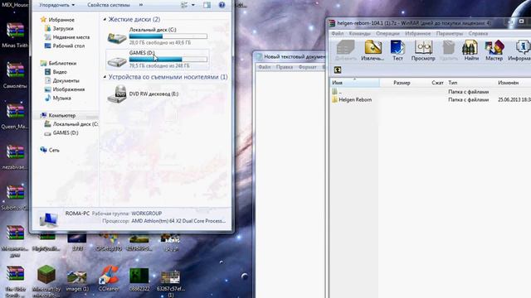Click the Просмотр (View) icon in WinRAR
This screenshot has width=531, height=298.
coord(423,50)
